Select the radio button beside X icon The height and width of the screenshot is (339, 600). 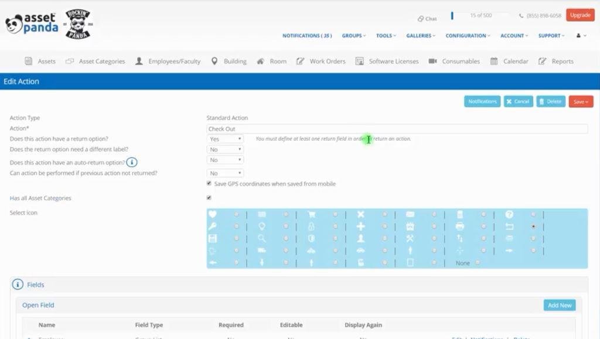(384, 215)
